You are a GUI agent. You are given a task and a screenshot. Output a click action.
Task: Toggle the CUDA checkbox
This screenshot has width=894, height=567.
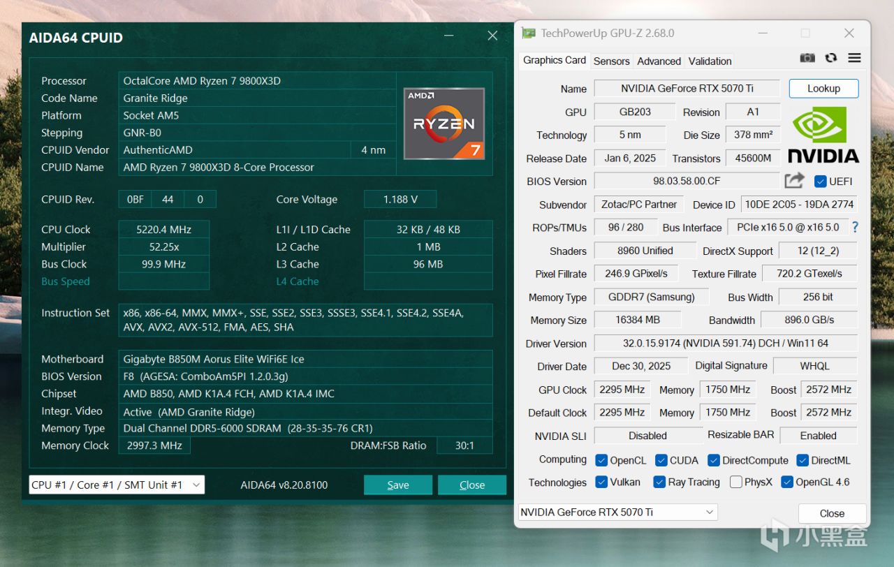(661, 460)
